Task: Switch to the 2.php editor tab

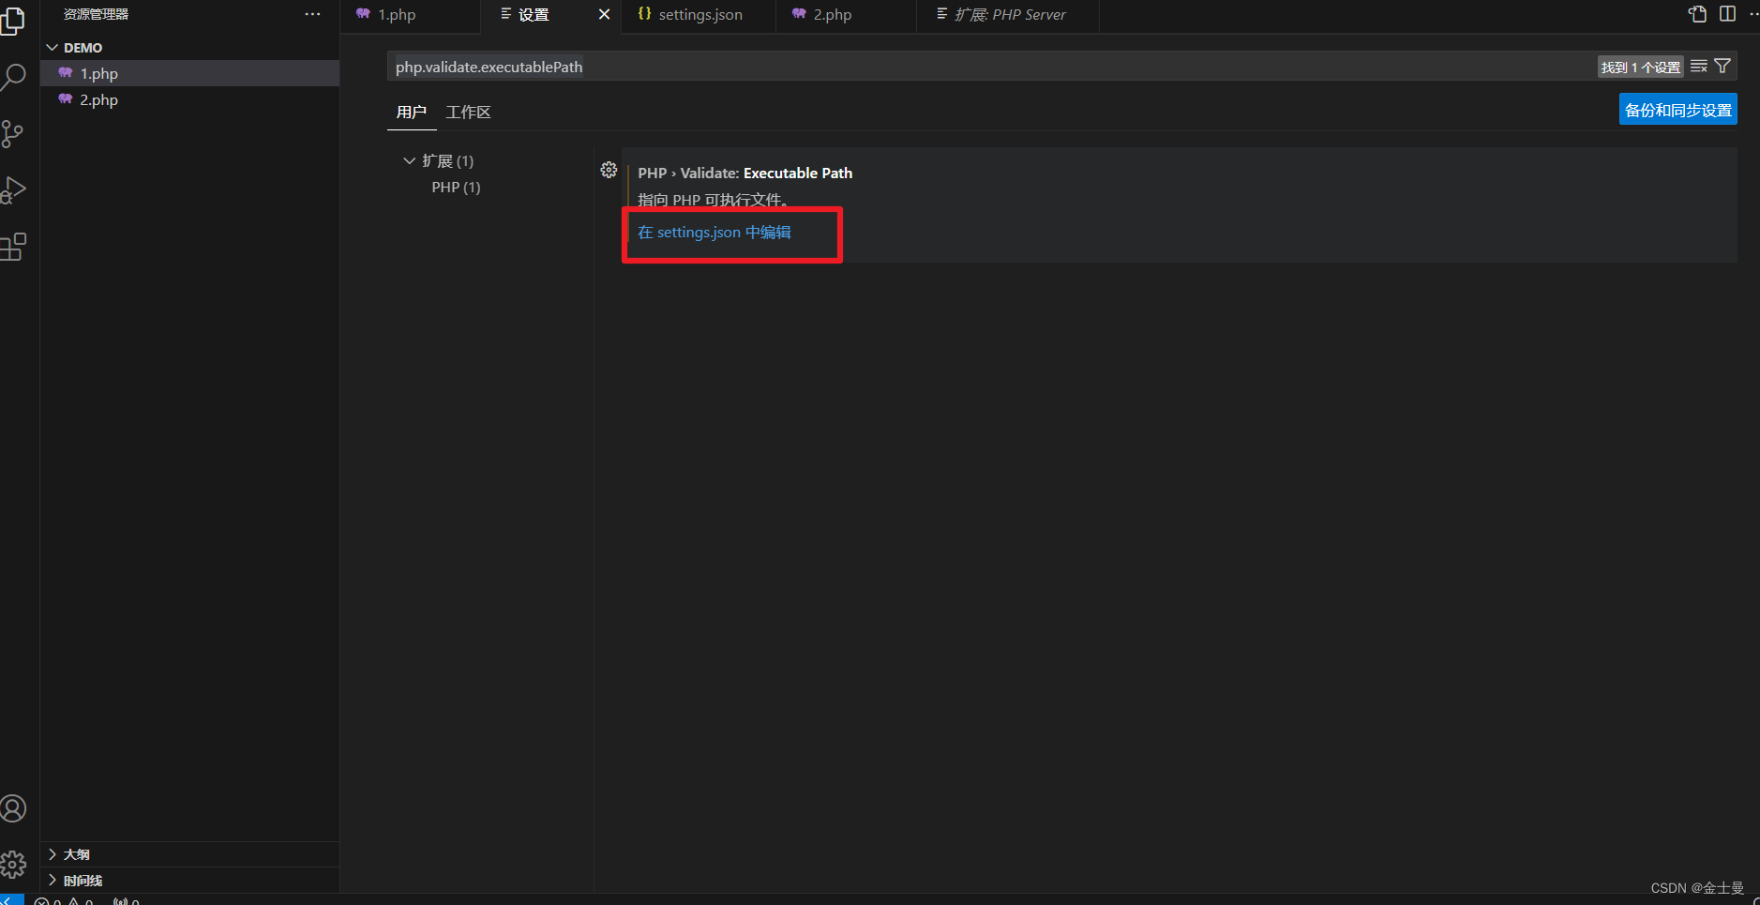Action: pos(846,15)
